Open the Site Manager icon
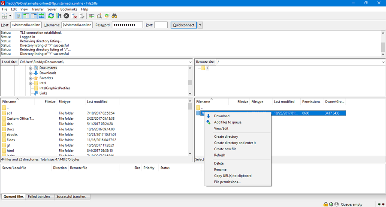The width and height of the screenshot is (386, 207). 4,16
